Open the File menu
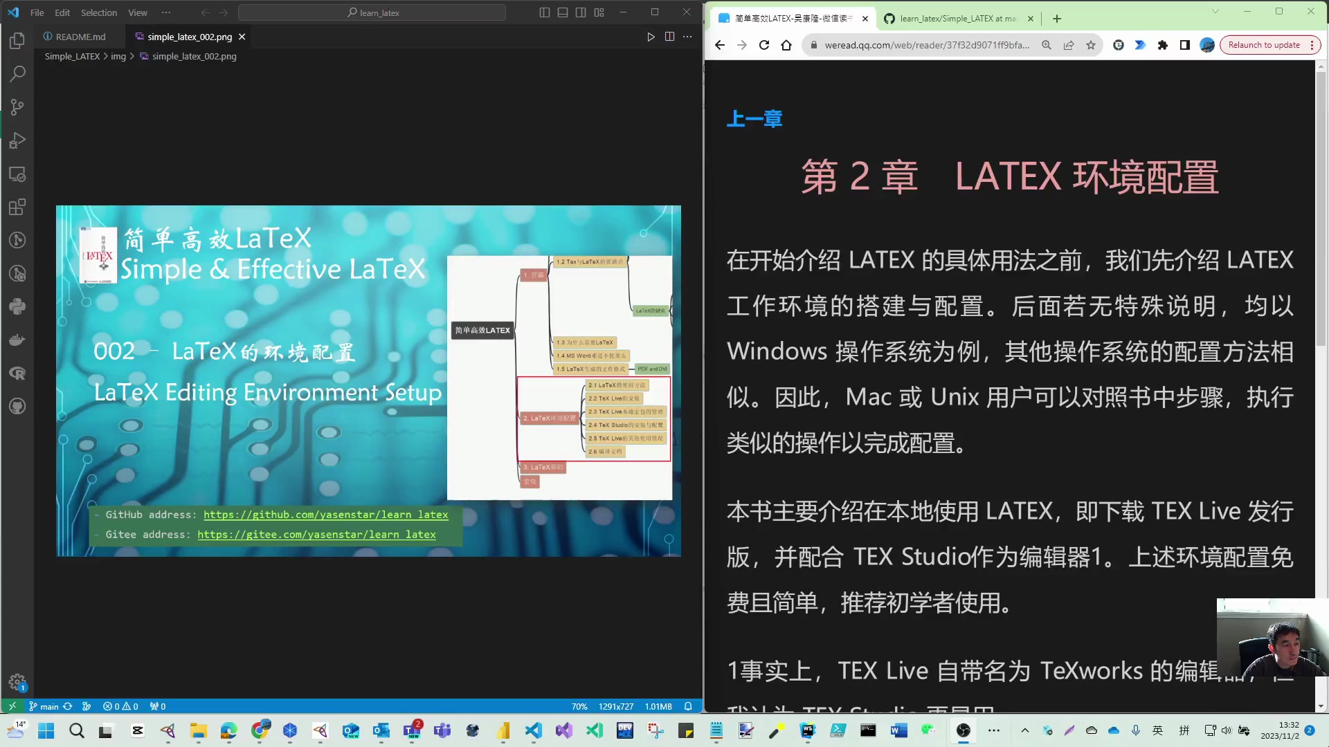 pyautogui.click(x=37, y=12)
